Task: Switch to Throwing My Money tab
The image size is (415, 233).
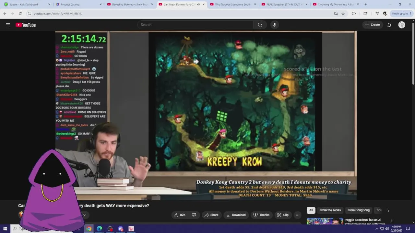Action: 336,5
